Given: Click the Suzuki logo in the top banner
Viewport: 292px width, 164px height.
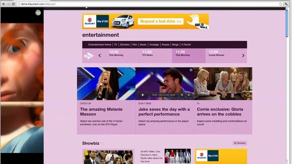Looking at the screenshot, I should pyautogui.click(x=90, y=21).
